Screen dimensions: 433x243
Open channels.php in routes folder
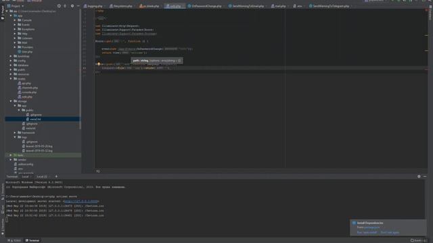point(28,88)
